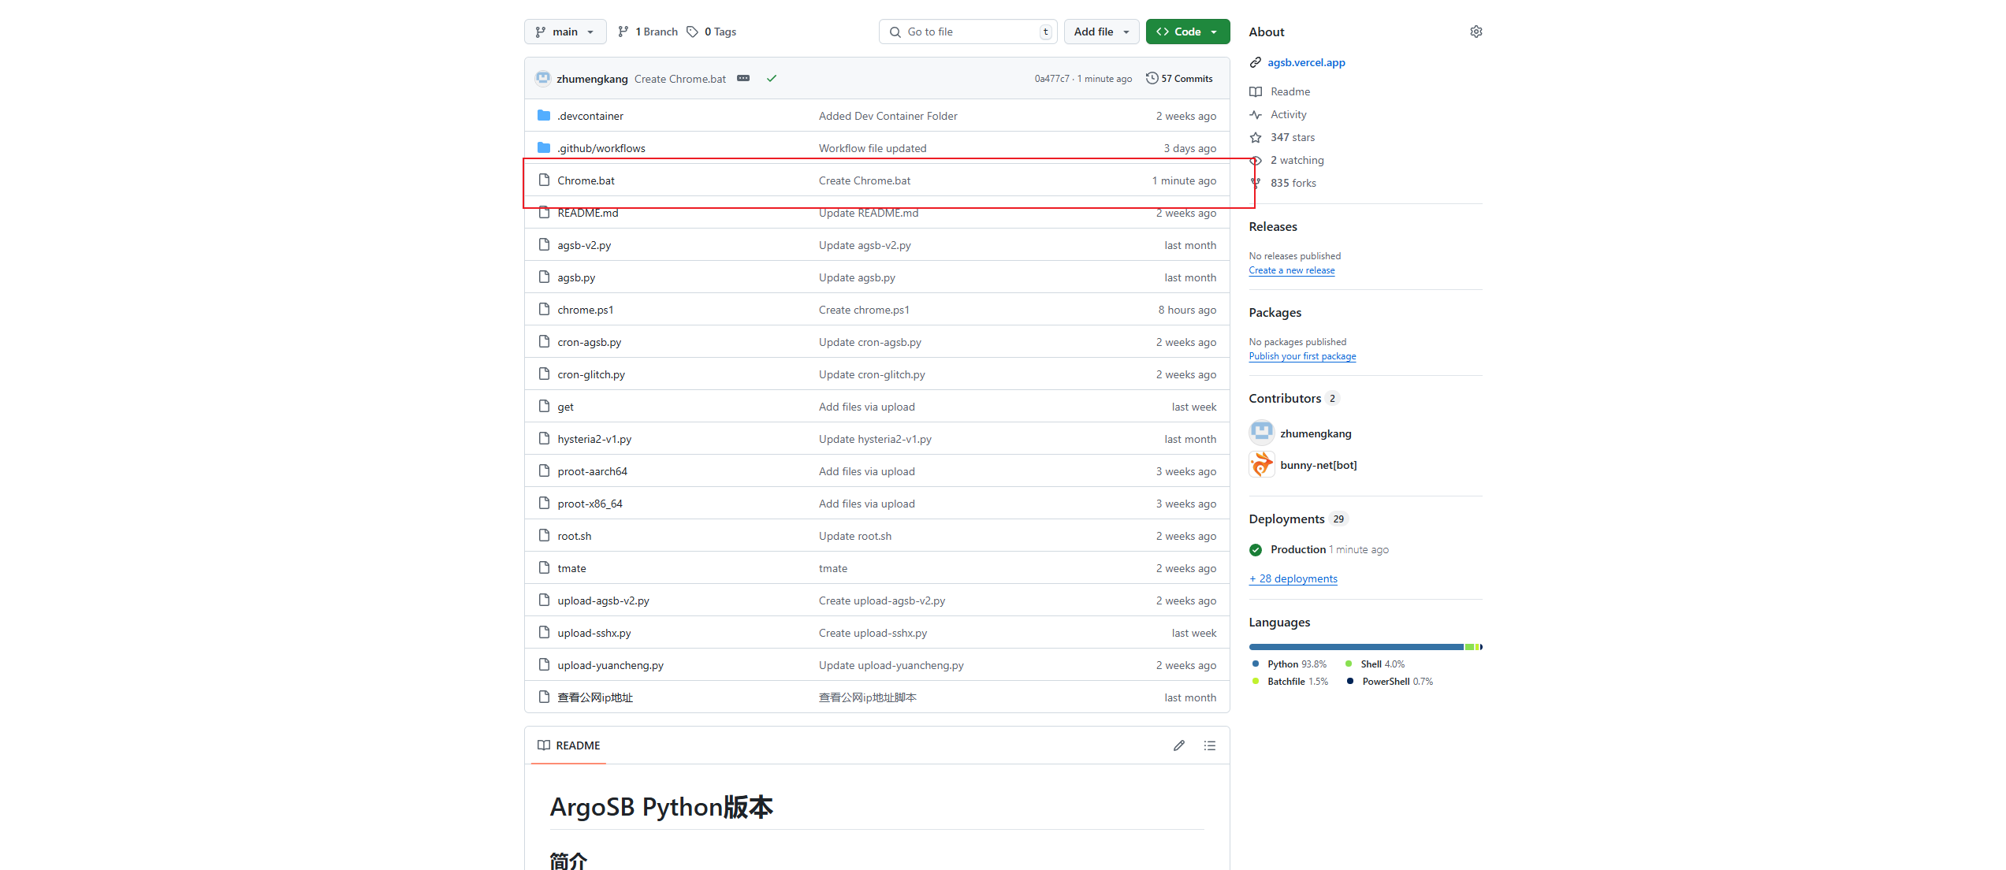Click zhumengkang contributor avatar in Contributors
Image resolution: width=2006 pixels, height=870 pixels.
pos(1262,433)
